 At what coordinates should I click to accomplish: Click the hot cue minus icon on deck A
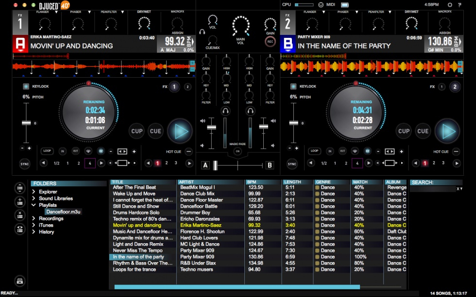pyautogui.click(x=188, y=151)
